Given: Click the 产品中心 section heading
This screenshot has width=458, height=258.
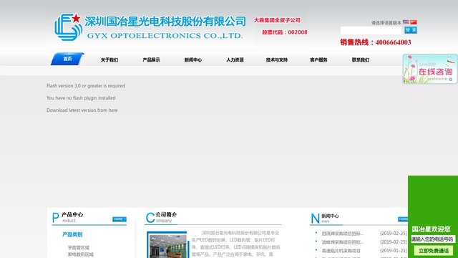Looking at the screenshot, I should coord(72,214).
